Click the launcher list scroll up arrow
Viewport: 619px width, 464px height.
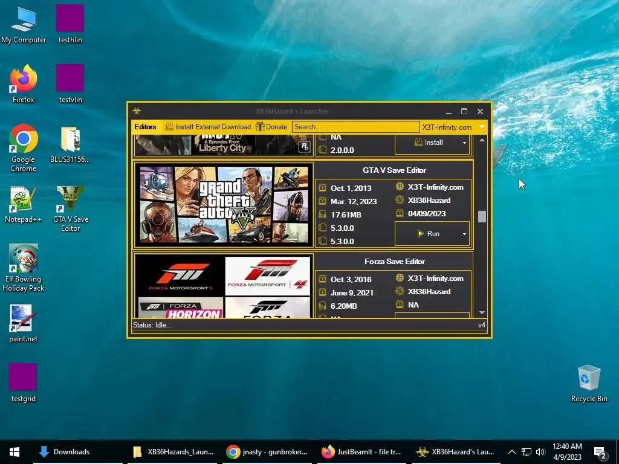(482, 140)
